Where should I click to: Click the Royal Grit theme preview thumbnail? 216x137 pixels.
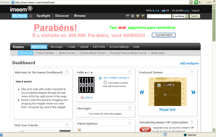[168, 92]
